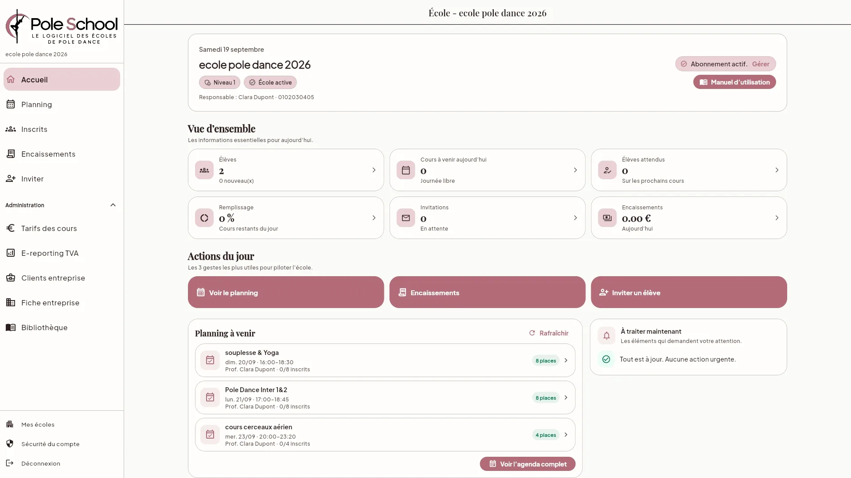851x478 pixels.
Task: Click Voir l'agenda complet button
Action: [527, 464]
